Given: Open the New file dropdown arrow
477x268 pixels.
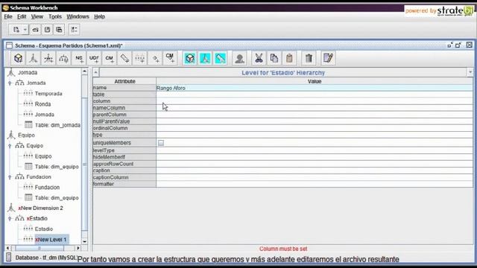Looking at the screenshot, I should (x=25, y=30).
